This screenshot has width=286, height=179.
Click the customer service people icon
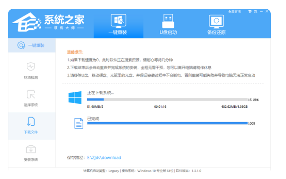(256, 12)
